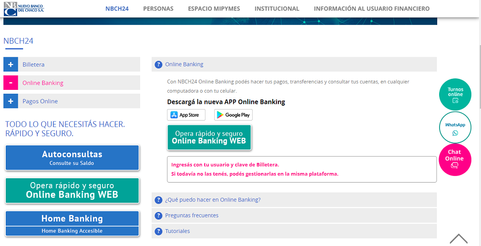481x246 pixels.
Task: Click the Nuevo Banco del Chaco logo
Action: pyautogui.click(x=24, y=9)
